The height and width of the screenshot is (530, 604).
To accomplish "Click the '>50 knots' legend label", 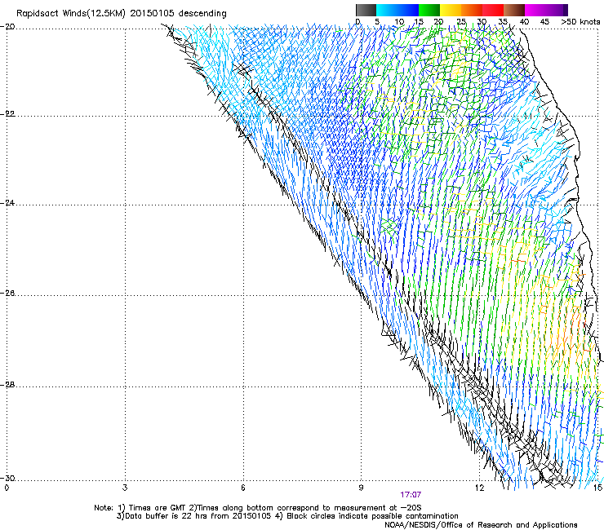I will 580,22.
